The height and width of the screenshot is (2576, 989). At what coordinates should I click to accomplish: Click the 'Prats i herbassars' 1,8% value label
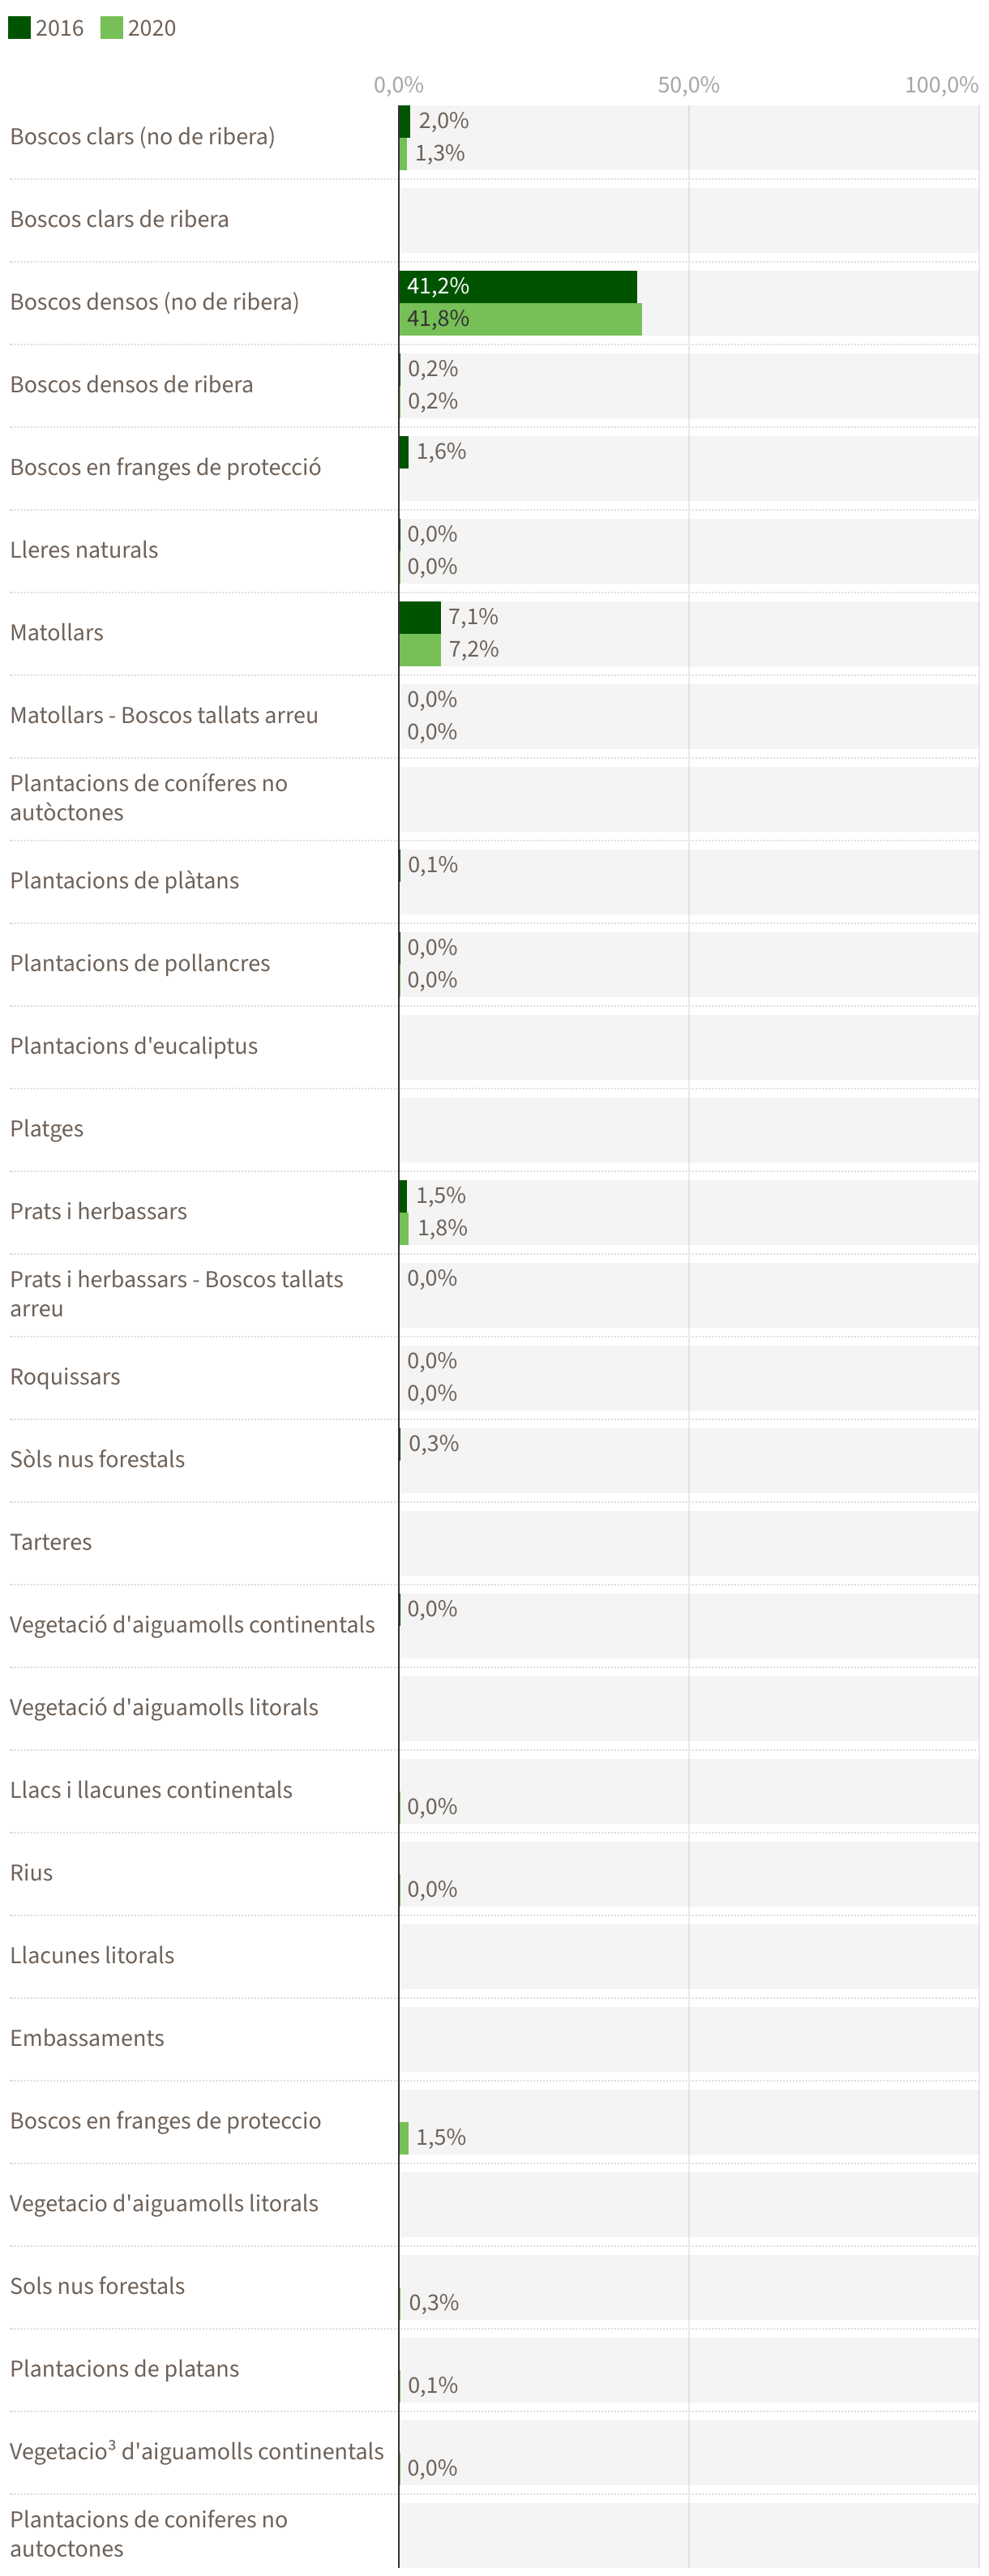click(x=442, y=1228)
